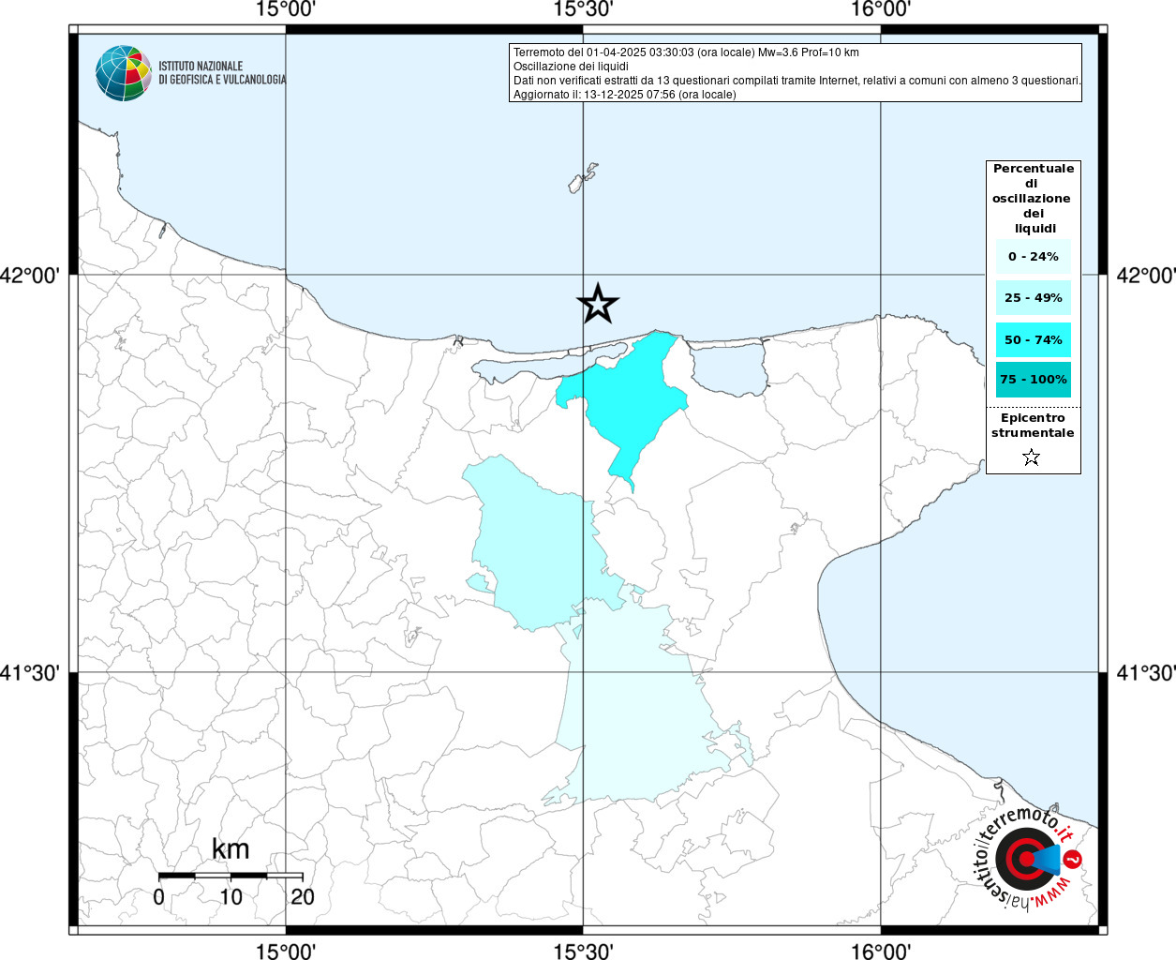Click the '20' scale bar value
This screenshot has height=960, width=1176.
tap(302, 896)
